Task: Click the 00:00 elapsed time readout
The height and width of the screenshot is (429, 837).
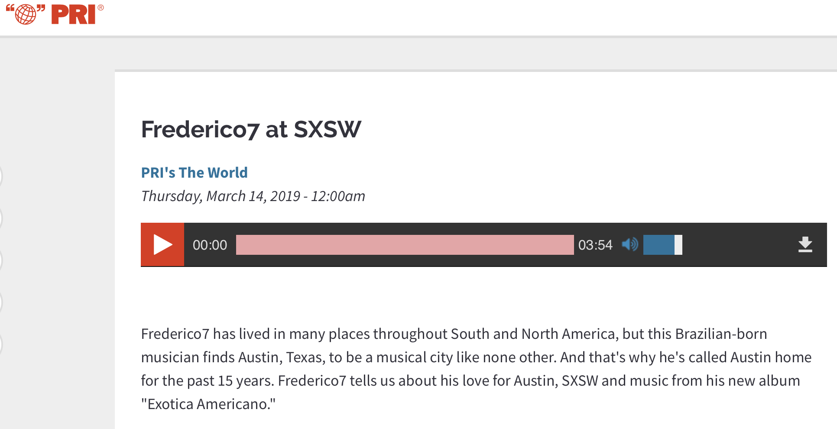Action: point(210,245)
